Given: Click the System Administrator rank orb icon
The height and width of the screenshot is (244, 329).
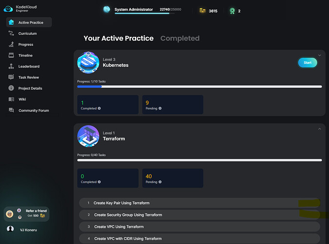Looking at the screenshot, I should click(106, 9).
